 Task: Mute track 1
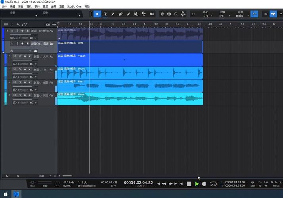12,30
